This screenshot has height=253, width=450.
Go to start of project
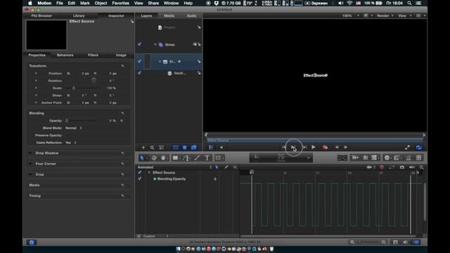pos(284,147)
